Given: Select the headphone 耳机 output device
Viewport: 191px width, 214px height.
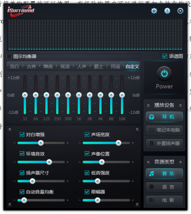Looking at the screenshot, I should click(x=164, y=117).
